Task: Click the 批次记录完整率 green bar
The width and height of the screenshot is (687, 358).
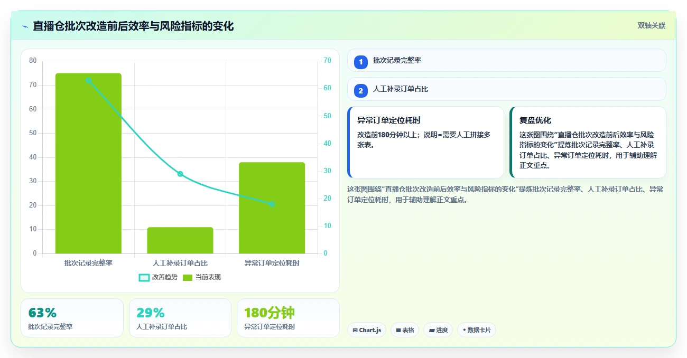Action: (x=88, y=163)
